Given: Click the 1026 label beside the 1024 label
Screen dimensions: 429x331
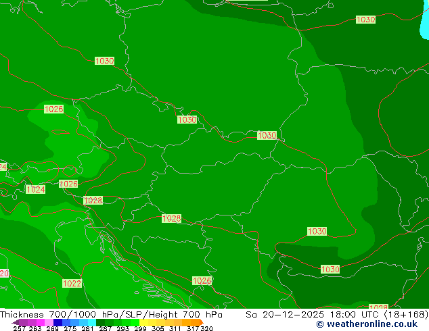Looking at the screenshot, I should [x=68, y=184].
